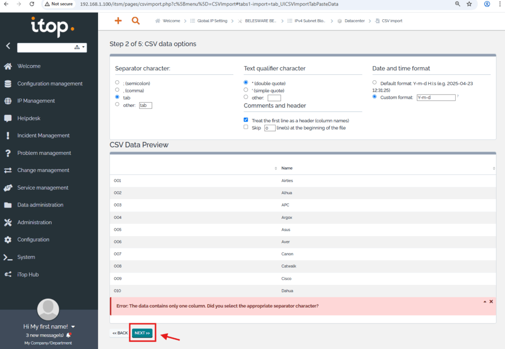Click the browser bookmark star icon
The width and height of the screenshot is (505, 349).
pos(469,4)
